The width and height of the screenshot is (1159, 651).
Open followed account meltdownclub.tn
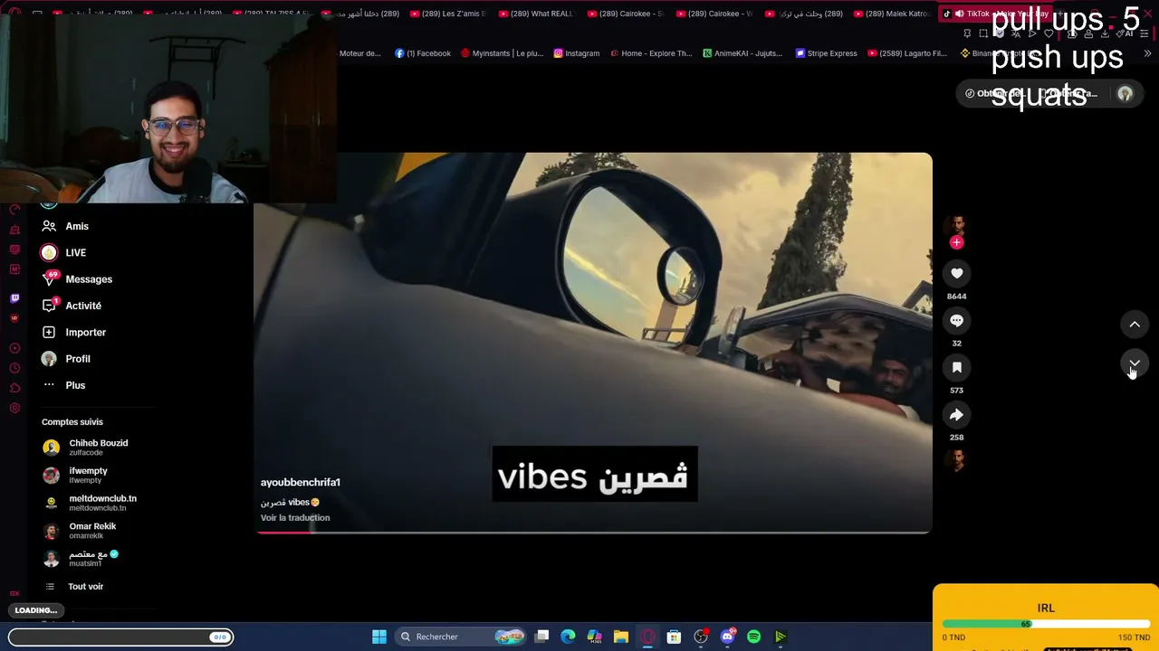[x=102, y=503]
